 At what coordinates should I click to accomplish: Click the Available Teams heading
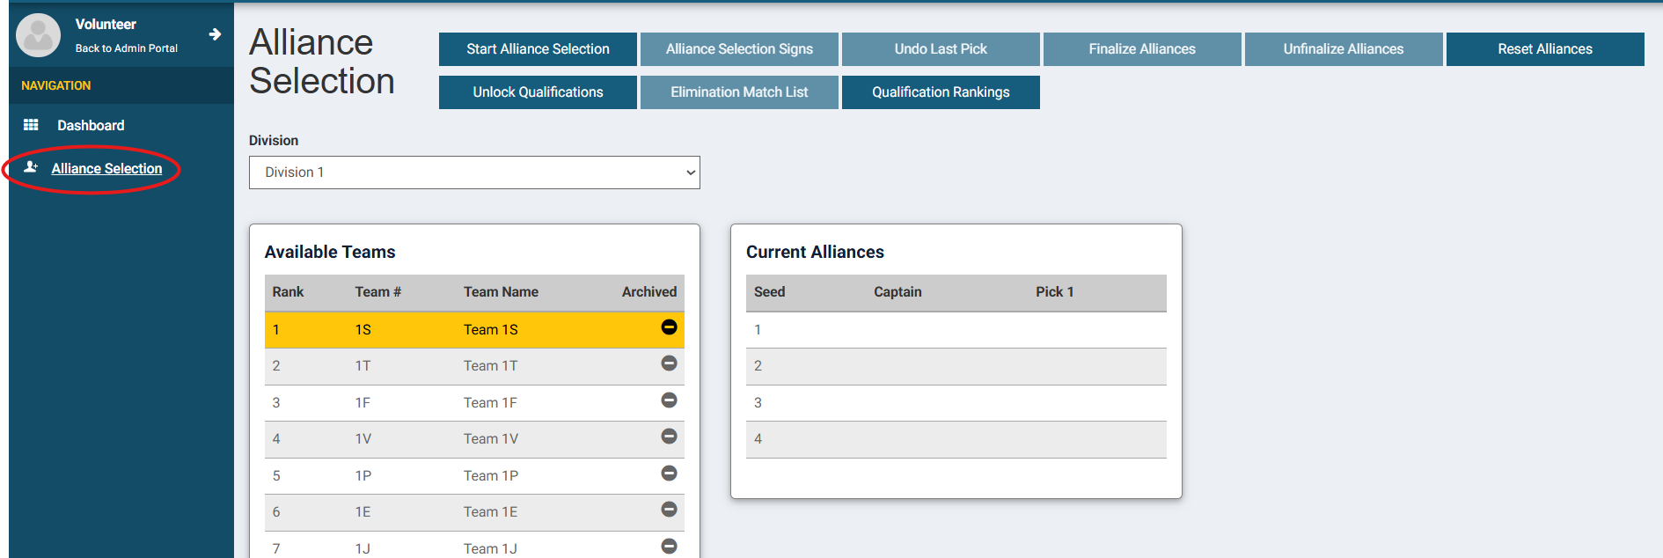click(x=330, y=253)
